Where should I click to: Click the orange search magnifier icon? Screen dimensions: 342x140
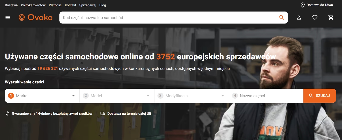(x=282, y=18)
